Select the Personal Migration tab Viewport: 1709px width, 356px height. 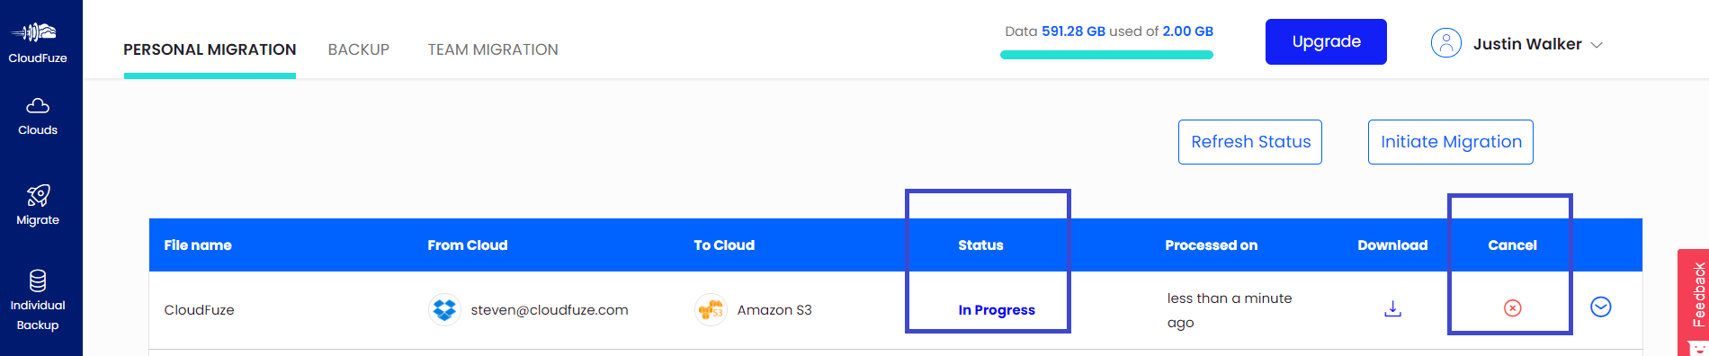[x=210, y=49]
